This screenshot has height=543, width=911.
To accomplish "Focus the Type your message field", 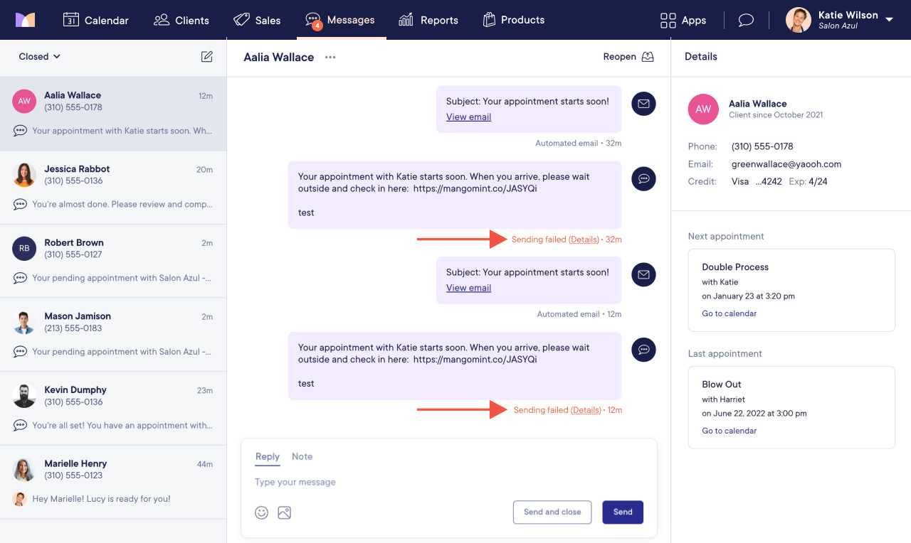I will point(448,482).
